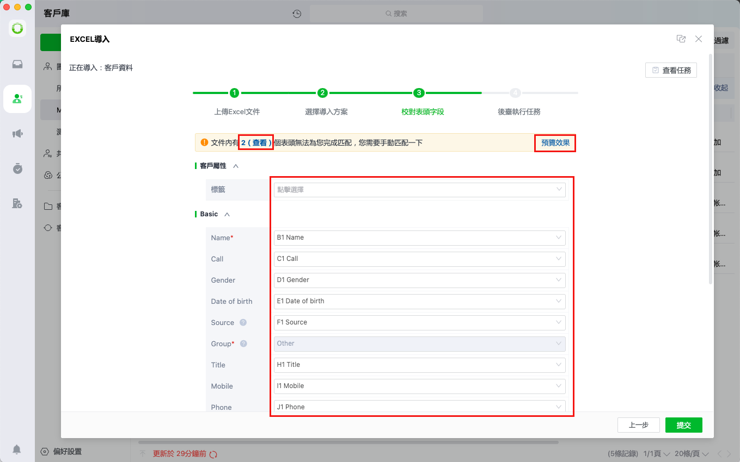Image resolution: width=740 pixels, height=462 pixels.
Task: Open the inbox icon in left sidebar
Action: (x=17, y=64)
